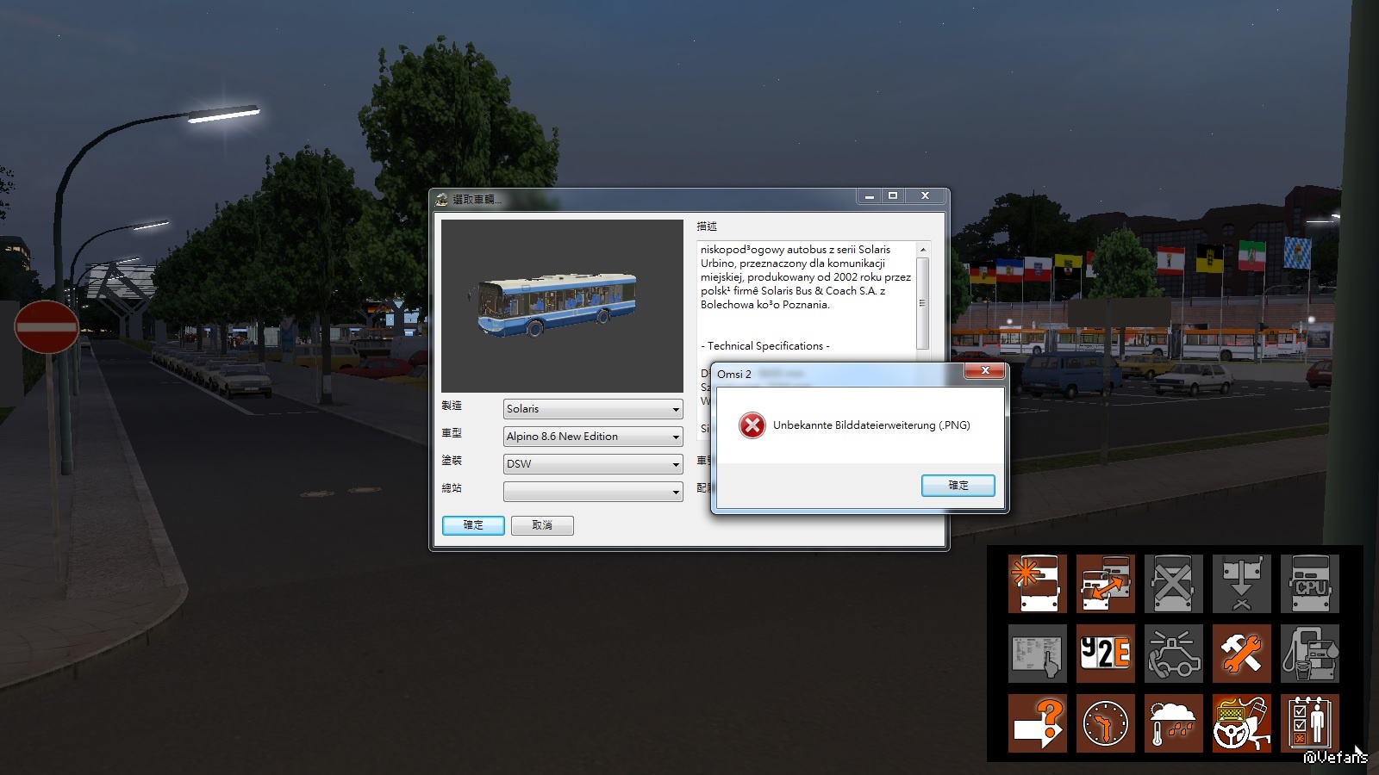This screenshot has height=775, width=1379.
Task: Open the hammer and wrench repair icon
Action: [x=1242, y=654]
